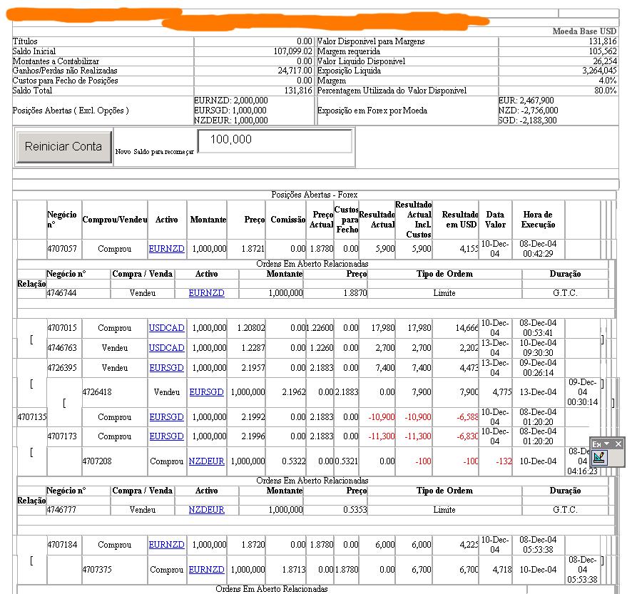637x594 pixels.
Task: Select USD result 14,666
Action: click(467, 328)
